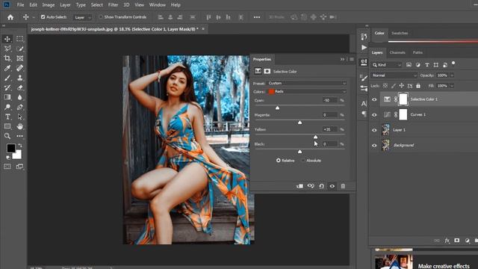Screen dimensions: 478x269
Task: Open the Properties panel menu
Action: pyautogui.click(x=352, y=59)
